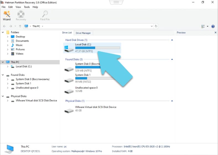Click the Videos film icon in tree
This screenshot has width=218, height=155.
tap(12, 54)
